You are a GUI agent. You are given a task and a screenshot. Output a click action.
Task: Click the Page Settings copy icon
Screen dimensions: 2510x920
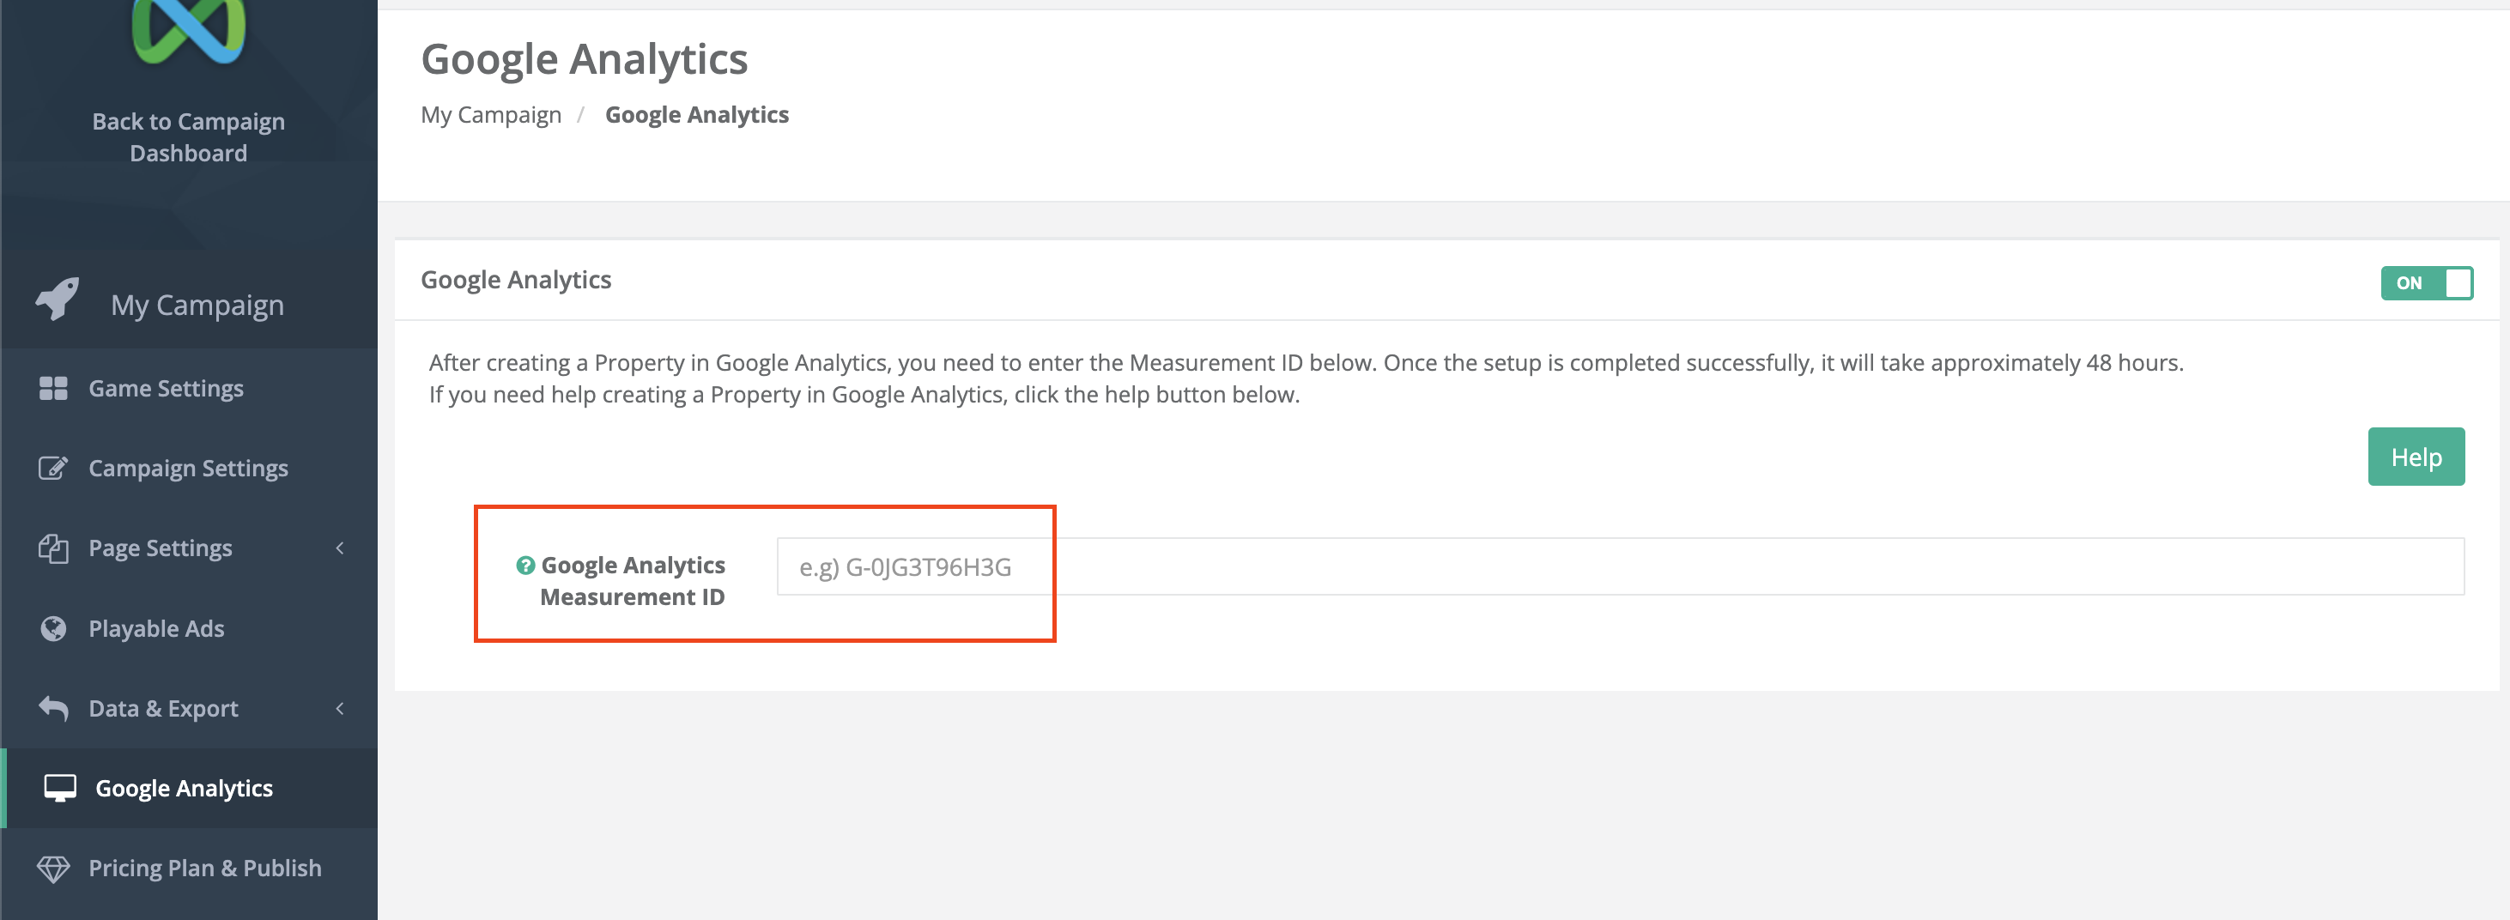tap(53, 548)
